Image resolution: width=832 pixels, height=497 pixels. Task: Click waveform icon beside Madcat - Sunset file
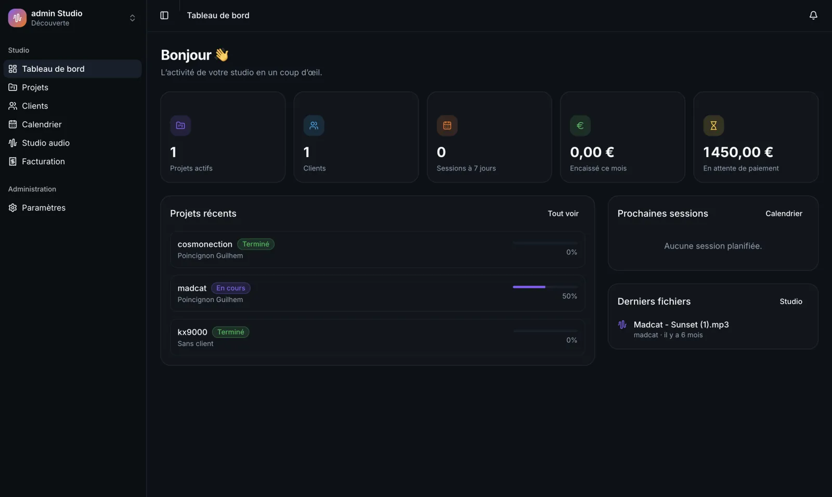pyautogui.click(x=622, y=325)
